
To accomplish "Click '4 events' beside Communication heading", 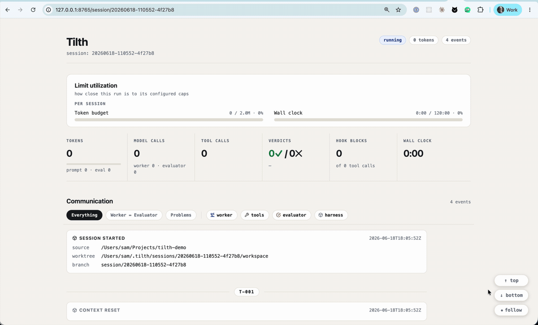I will [460, 202].
